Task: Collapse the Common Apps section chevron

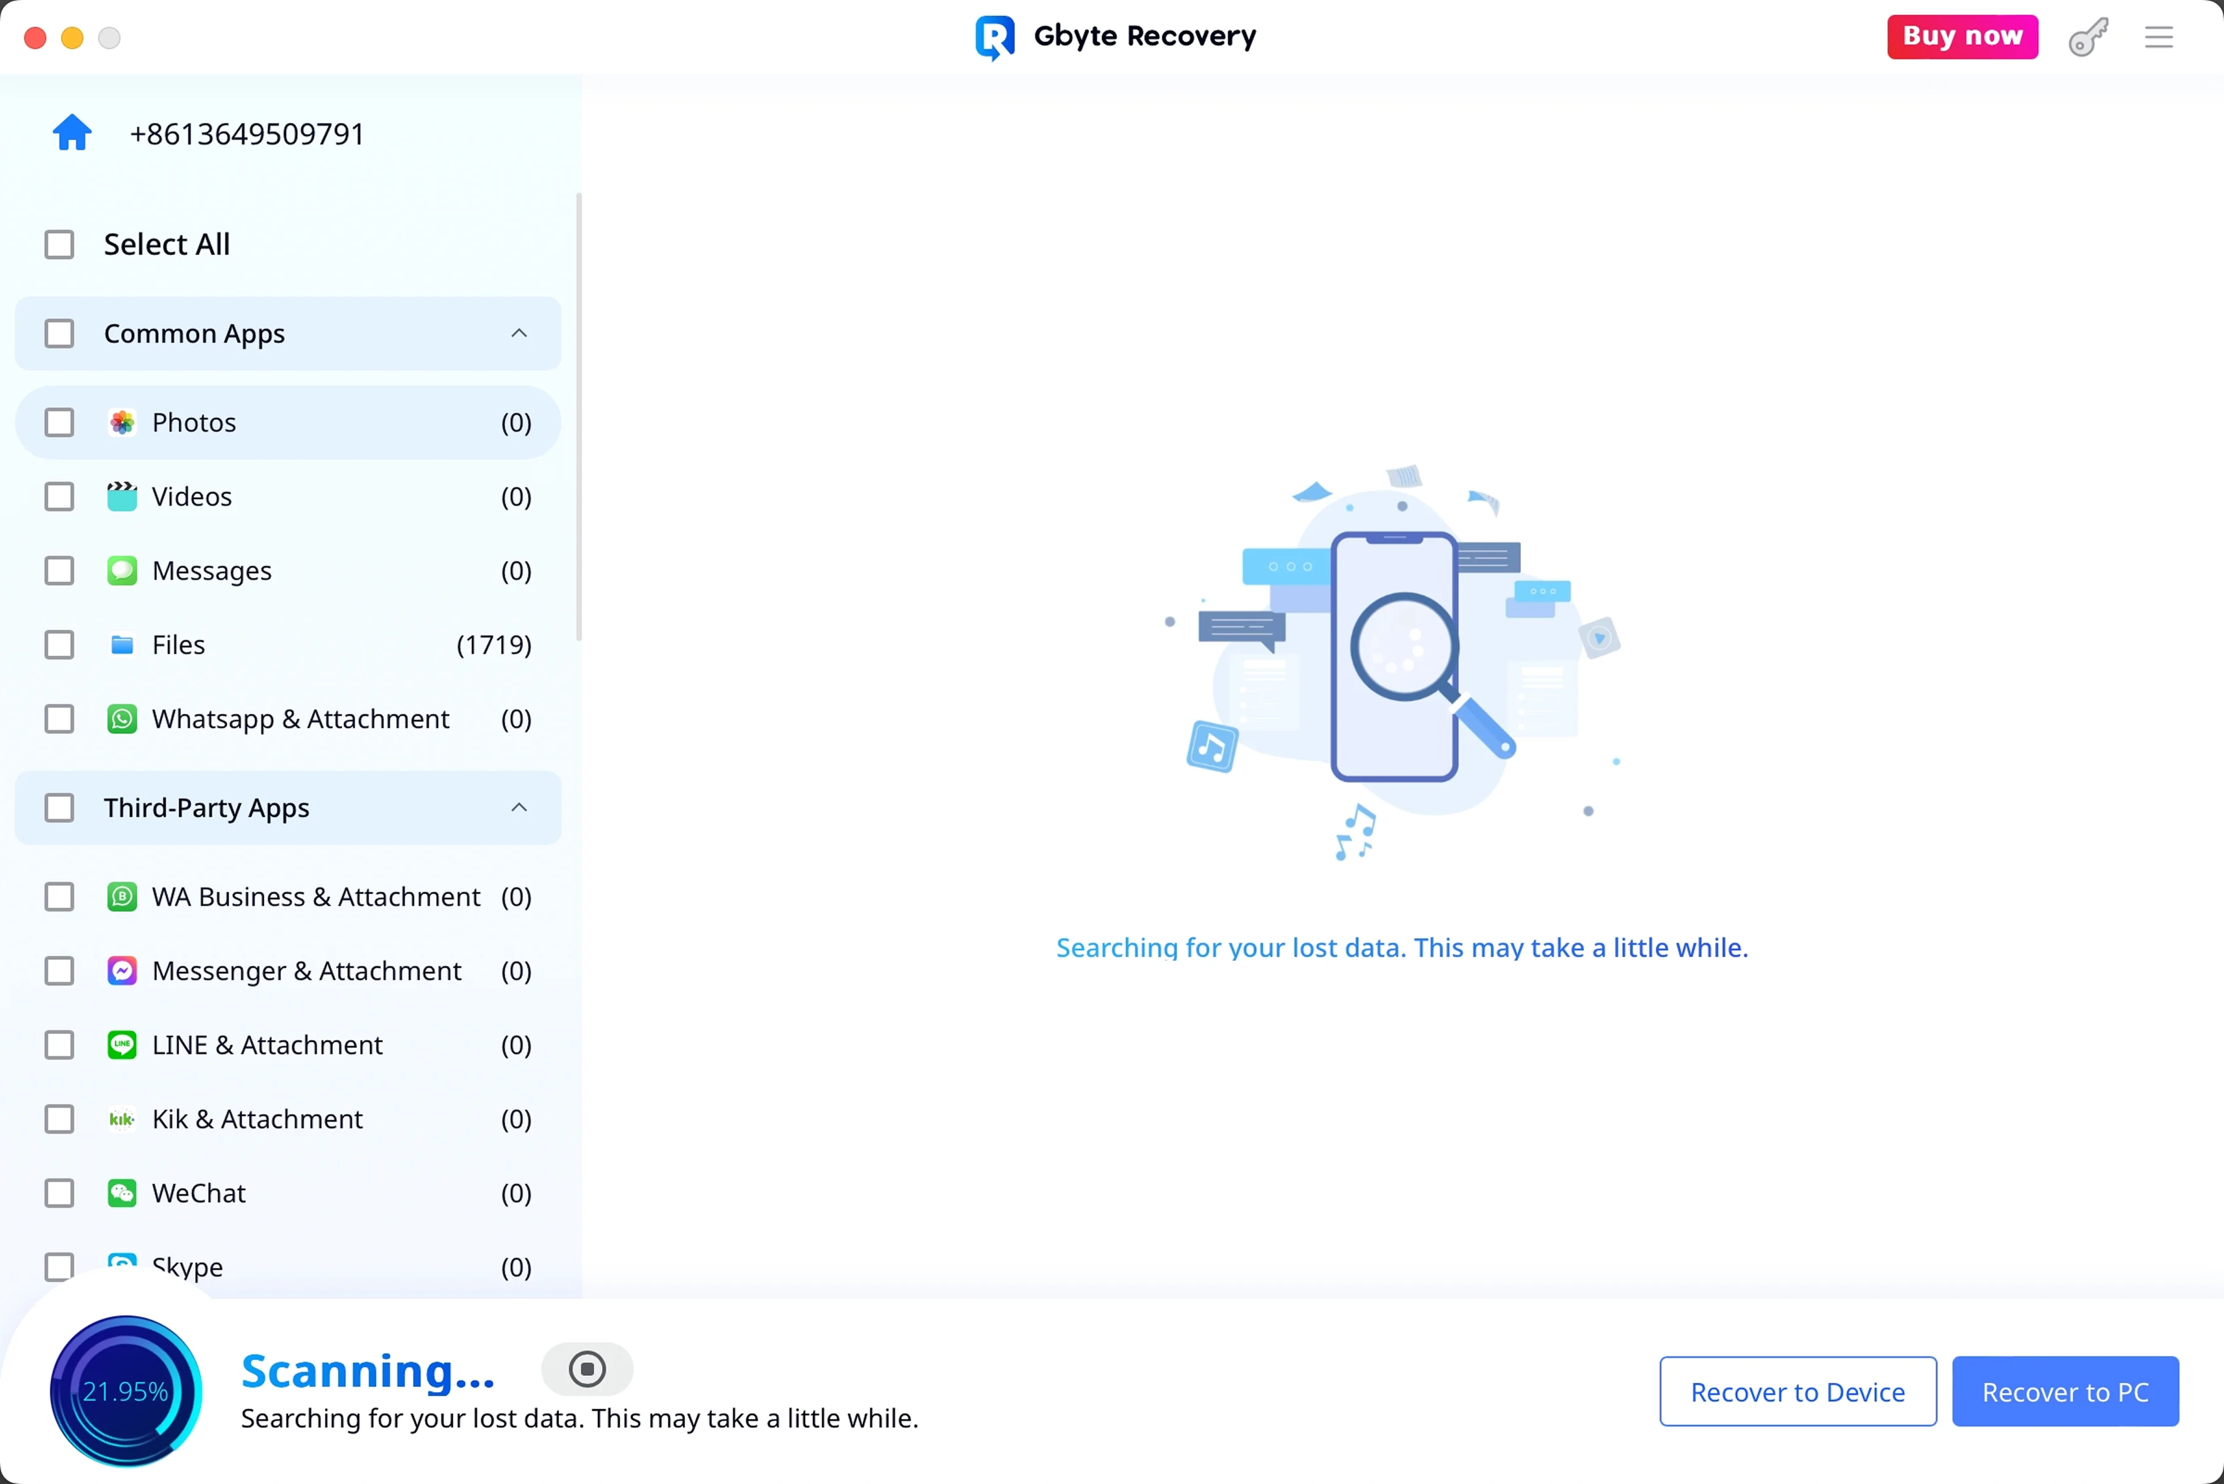Action: click(x=519, y=333)
